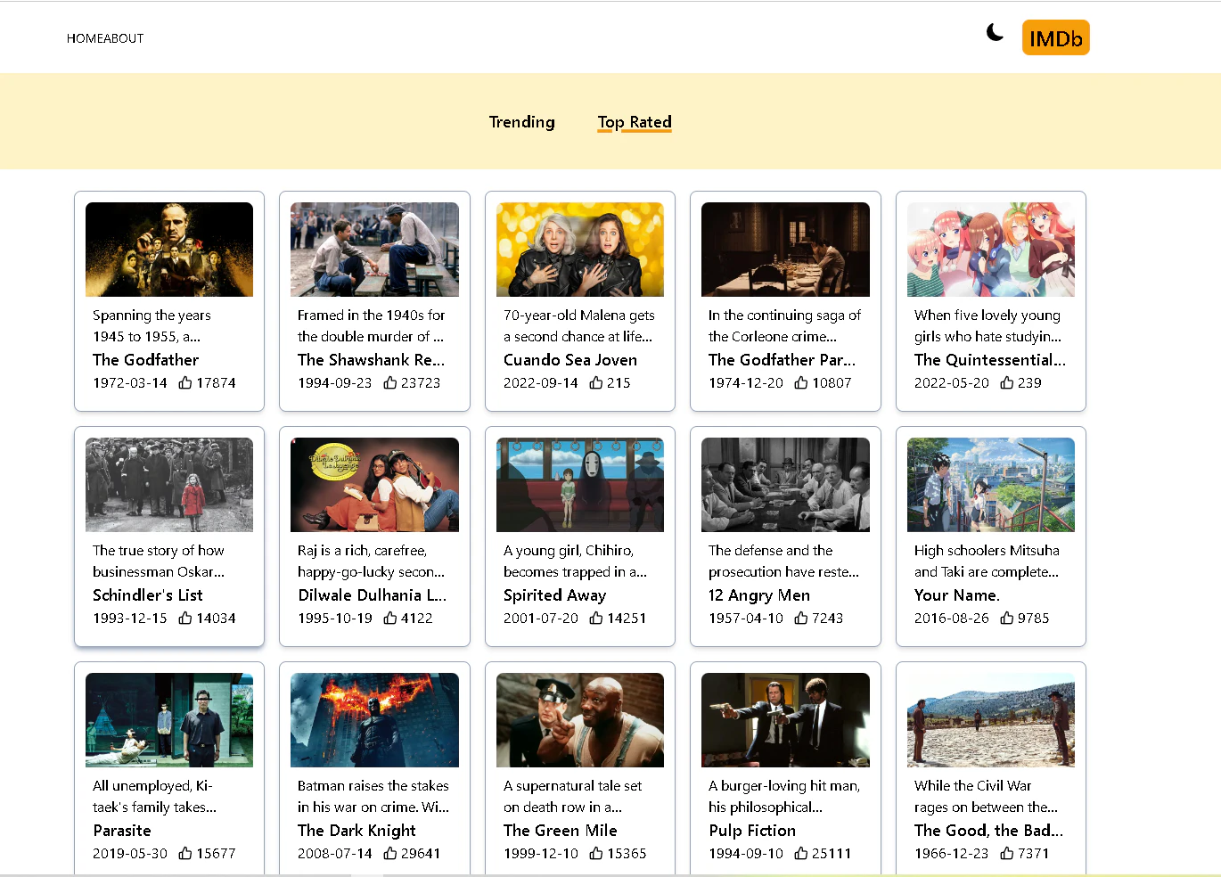This screenshot has height=877, width=1221.
Task: Click the thumbs-up icon on Parasite card
Action: point(185,853)
